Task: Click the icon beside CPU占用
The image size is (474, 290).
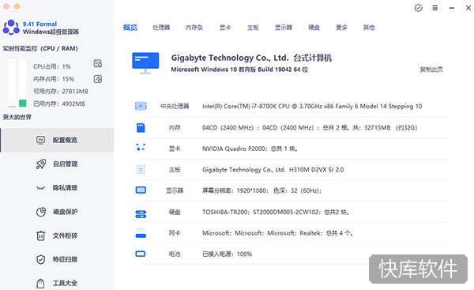Action: click(x=98, y=63)
